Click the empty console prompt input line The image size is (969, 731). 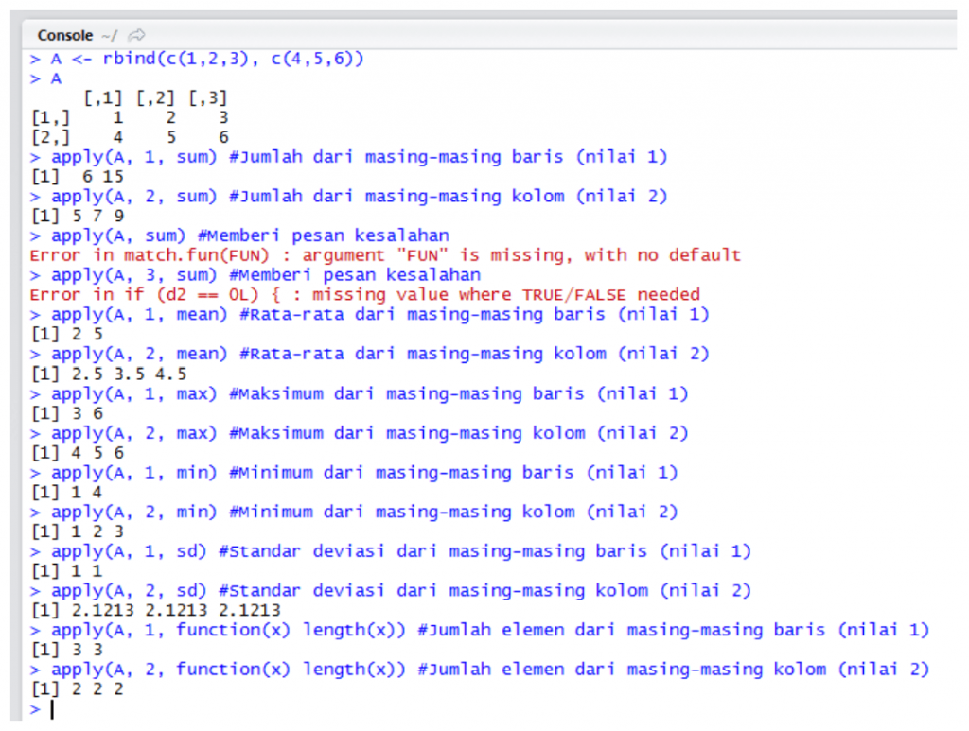284,709
